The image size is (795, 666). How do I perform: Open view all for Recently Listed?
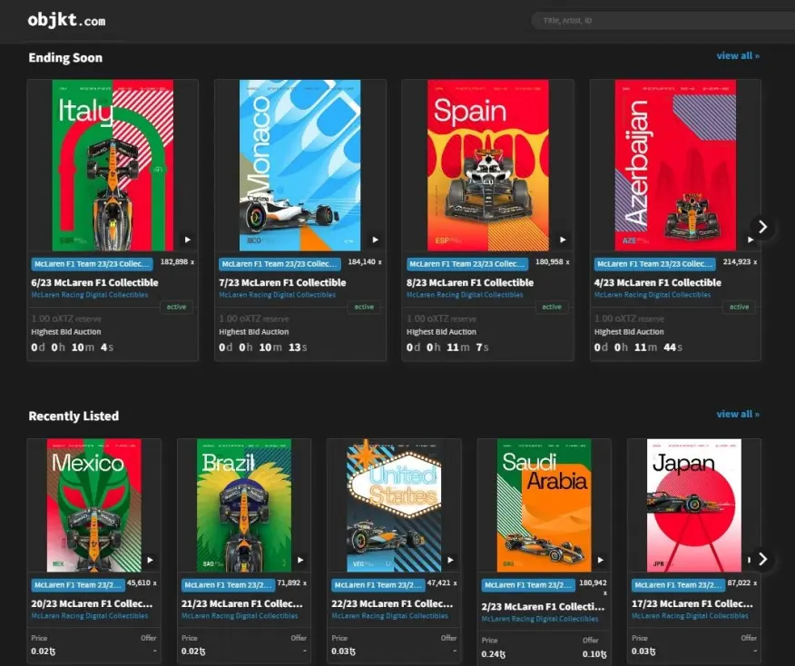[x=738, y=414]
